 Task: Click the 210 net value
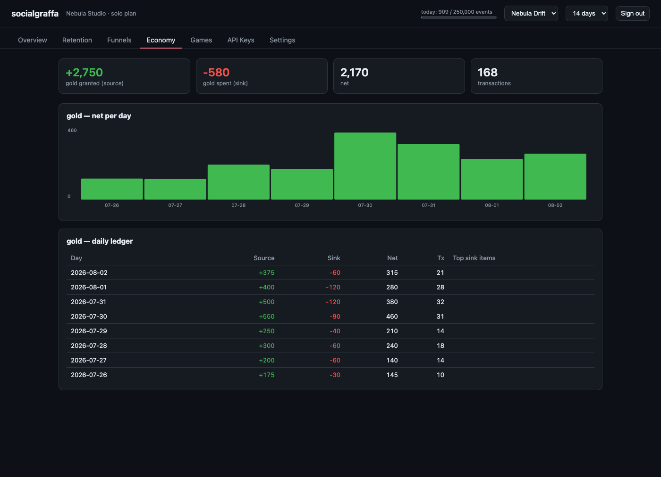[392, 331]
